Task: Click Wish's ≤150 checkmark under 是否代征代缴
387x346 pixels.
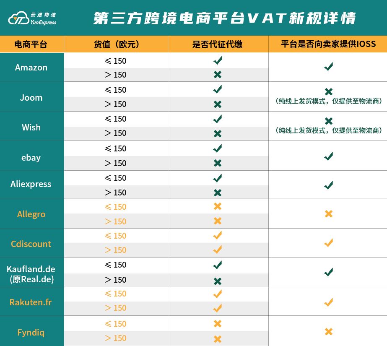Action: tap(218, 119)
